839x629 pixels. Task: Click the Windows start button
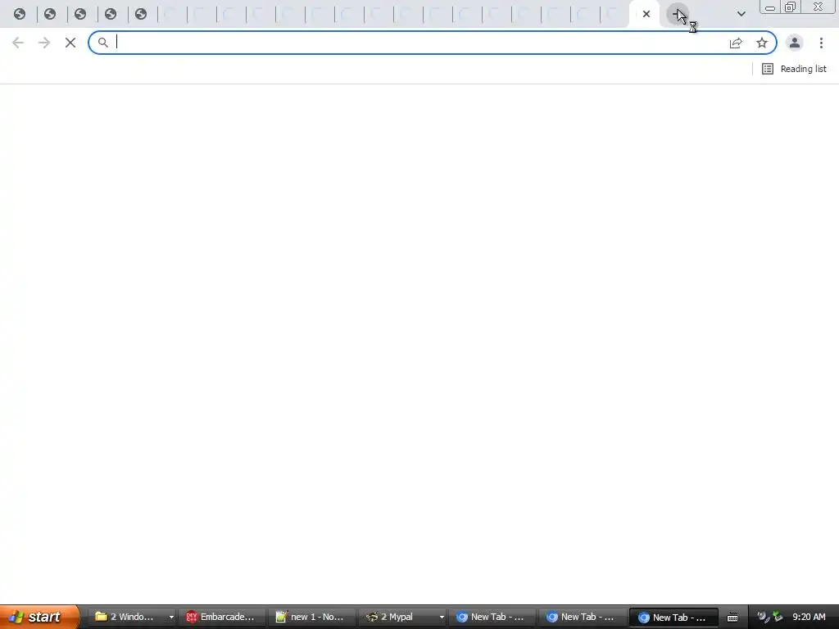[39, 617]
